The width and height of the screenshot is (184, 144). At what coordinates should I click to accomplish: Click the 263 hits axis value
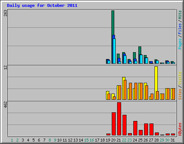(x=5, y=13)
